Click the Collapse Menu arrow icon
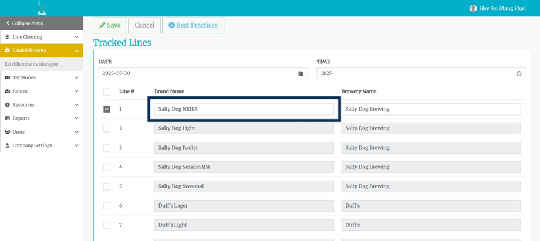 8,23
